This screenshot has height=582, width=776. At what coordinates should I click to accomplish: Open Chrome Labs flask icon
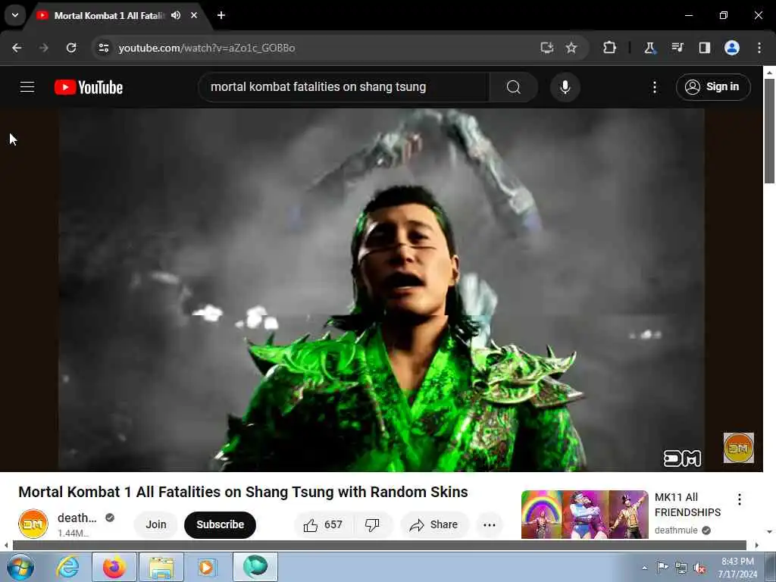click(649, 48)
